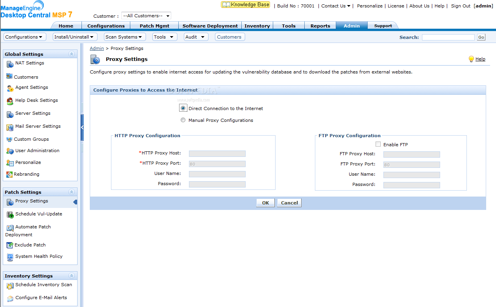Open the Support tab

click(x=383, y=26)
